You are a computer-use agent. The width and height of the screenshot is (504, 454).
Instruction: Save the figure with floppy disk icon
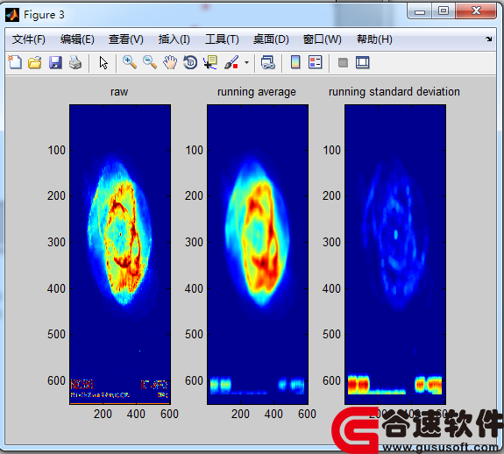(x=55, y=62)
